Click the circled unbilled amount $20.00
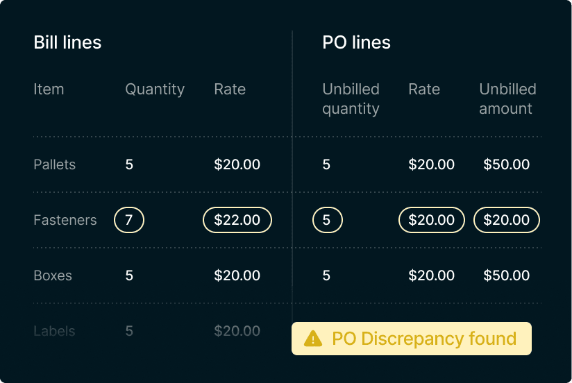Image resolution: width=572 pixels, height=383 pixels. pyautogui.click(x=506, y=220)
